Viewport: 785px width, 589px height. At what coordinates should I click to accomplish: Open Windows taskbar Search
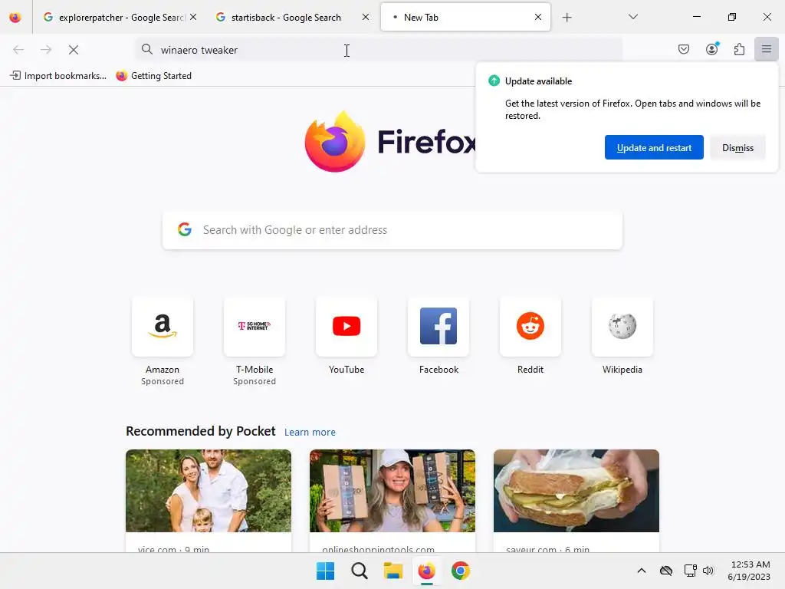point(360,571)
